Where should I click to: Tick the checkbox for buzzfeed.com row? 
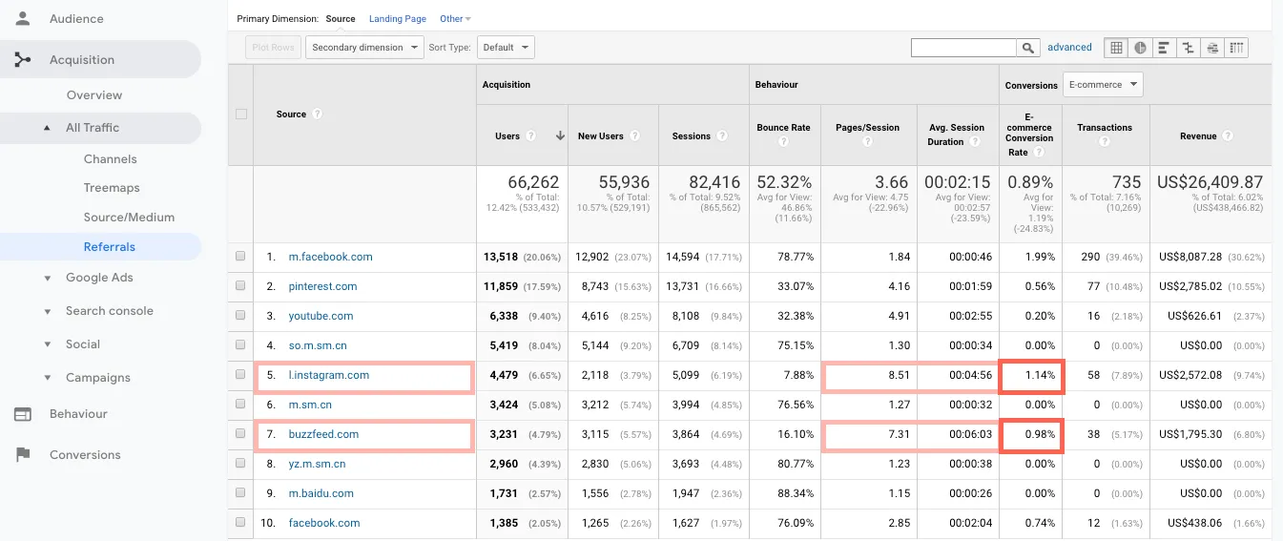240,434
